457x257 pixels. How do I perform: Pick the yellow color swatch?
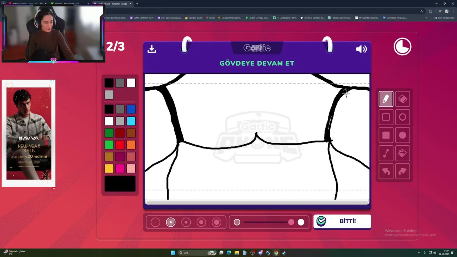click(x=109, y=168)
